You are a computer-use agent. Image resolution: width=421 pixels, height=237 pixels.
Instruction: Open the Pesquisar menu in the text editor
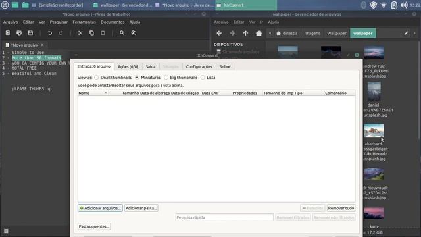[x=59, y=22]
